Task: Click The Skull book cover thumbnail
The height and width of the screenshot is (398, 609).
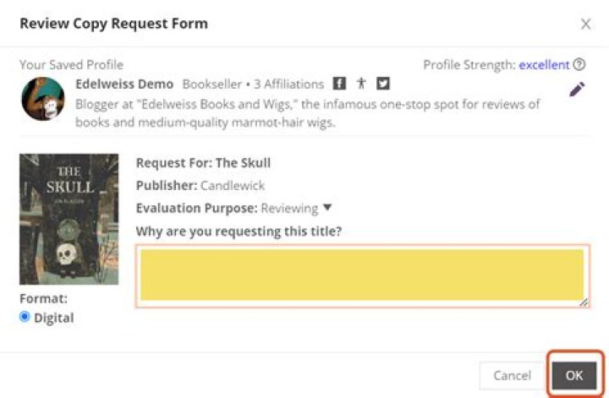Action: [69, 219]
